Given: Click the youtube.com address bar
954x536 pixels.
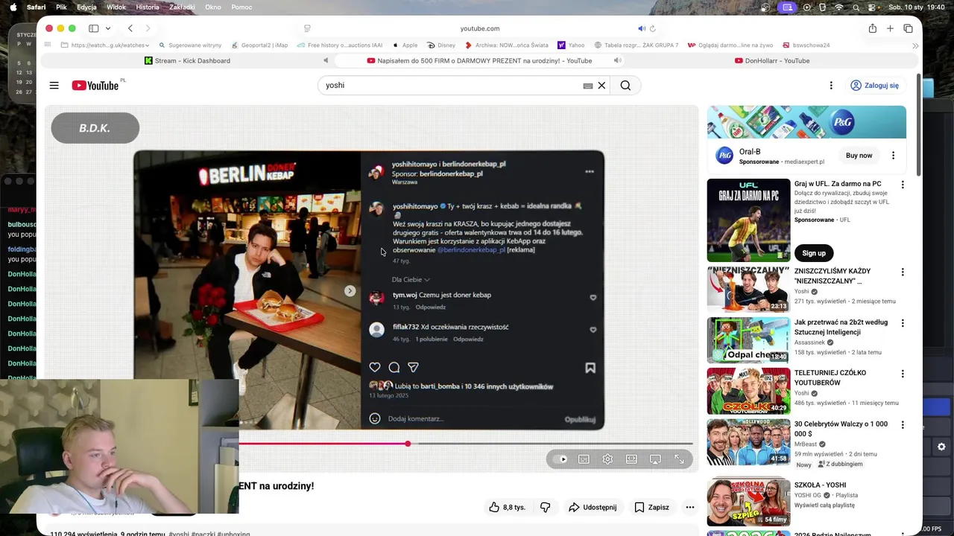Looking at the screenshot, I should point(480,28).
